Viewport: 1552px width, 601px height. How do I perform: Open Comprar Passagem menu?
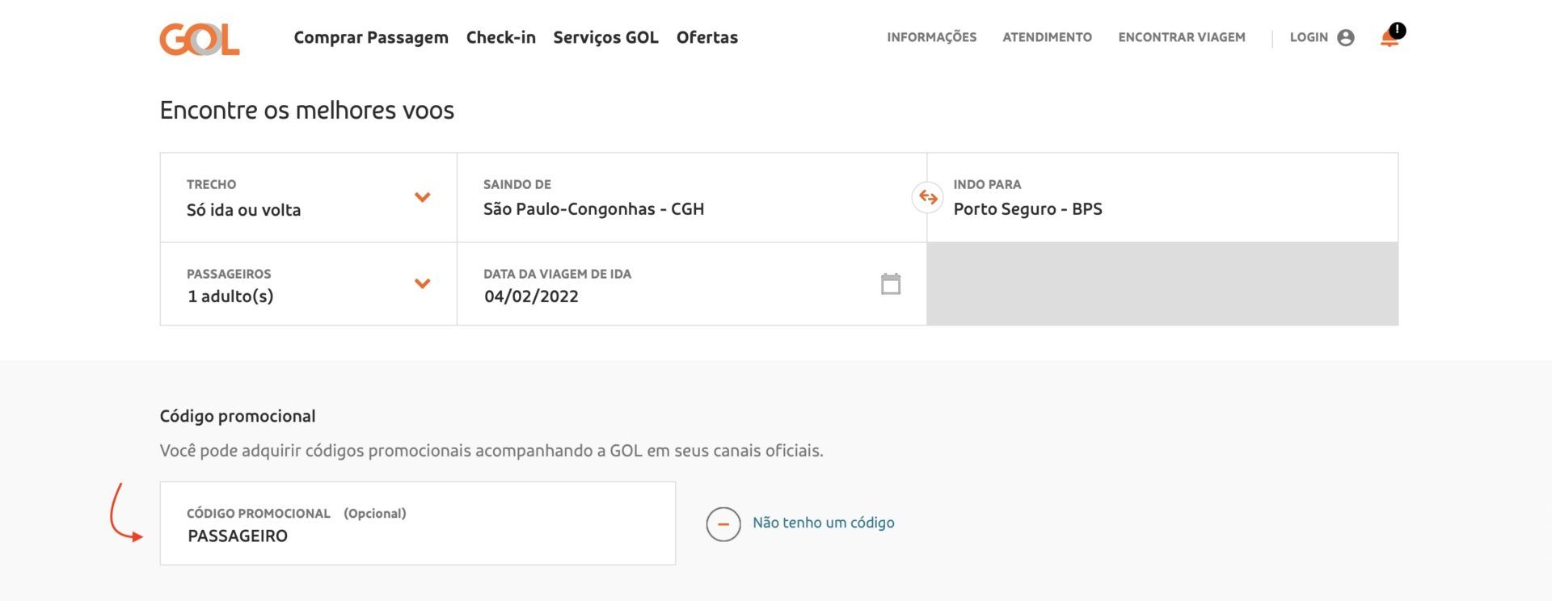tap(371, 37)
